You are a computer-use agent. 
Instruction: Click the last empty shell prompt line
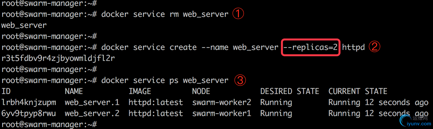click(49, 124)
